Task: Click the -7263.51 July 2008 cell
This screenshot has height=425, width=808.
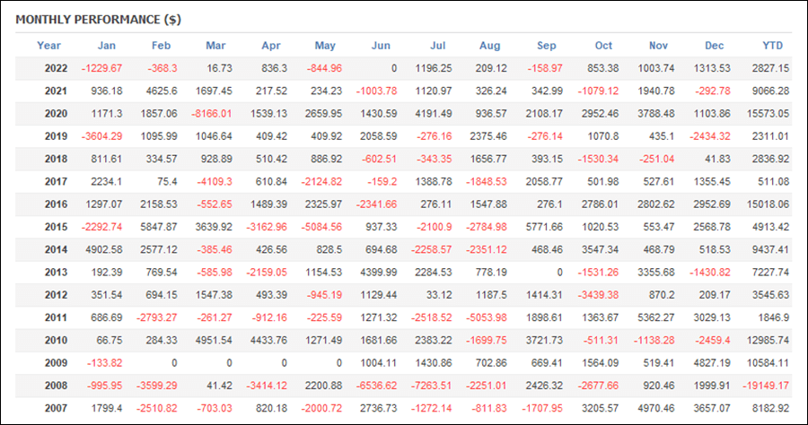Action: pyautogui.click(x=431, y=386)
